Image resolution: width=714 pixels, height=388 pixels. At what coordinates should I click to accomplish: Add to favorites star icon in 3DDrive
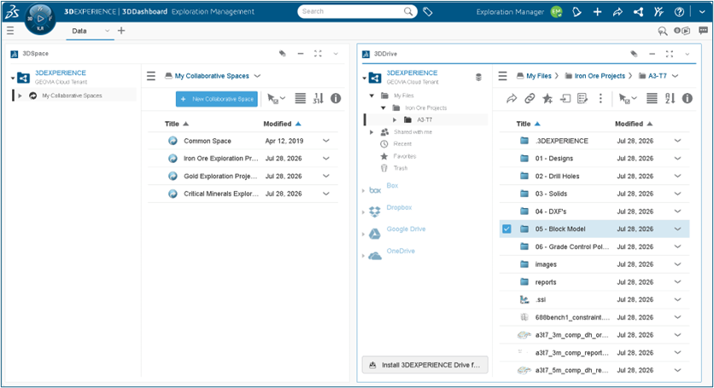point(547,98)
